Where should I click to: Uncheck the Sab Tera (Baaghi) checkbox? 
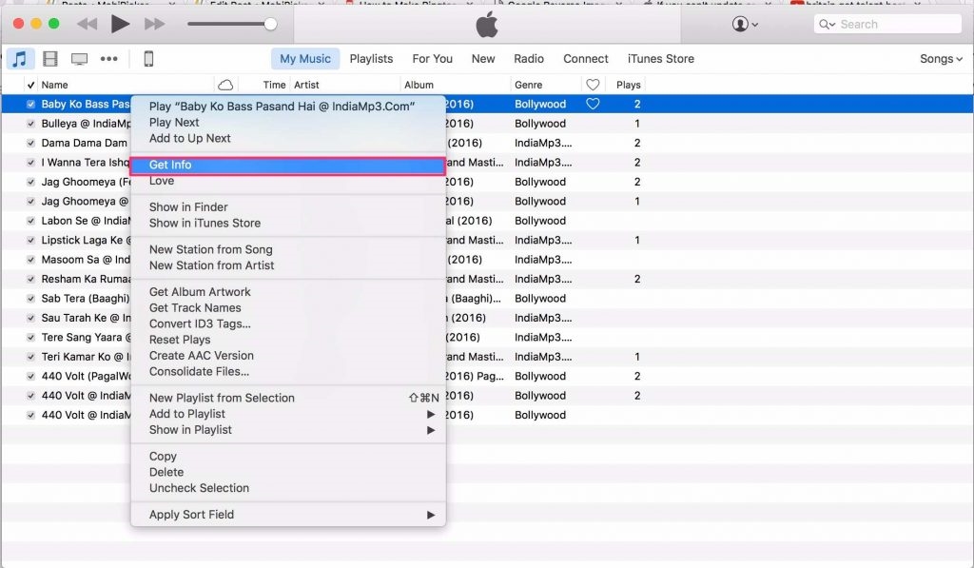[x=30, y=299]
